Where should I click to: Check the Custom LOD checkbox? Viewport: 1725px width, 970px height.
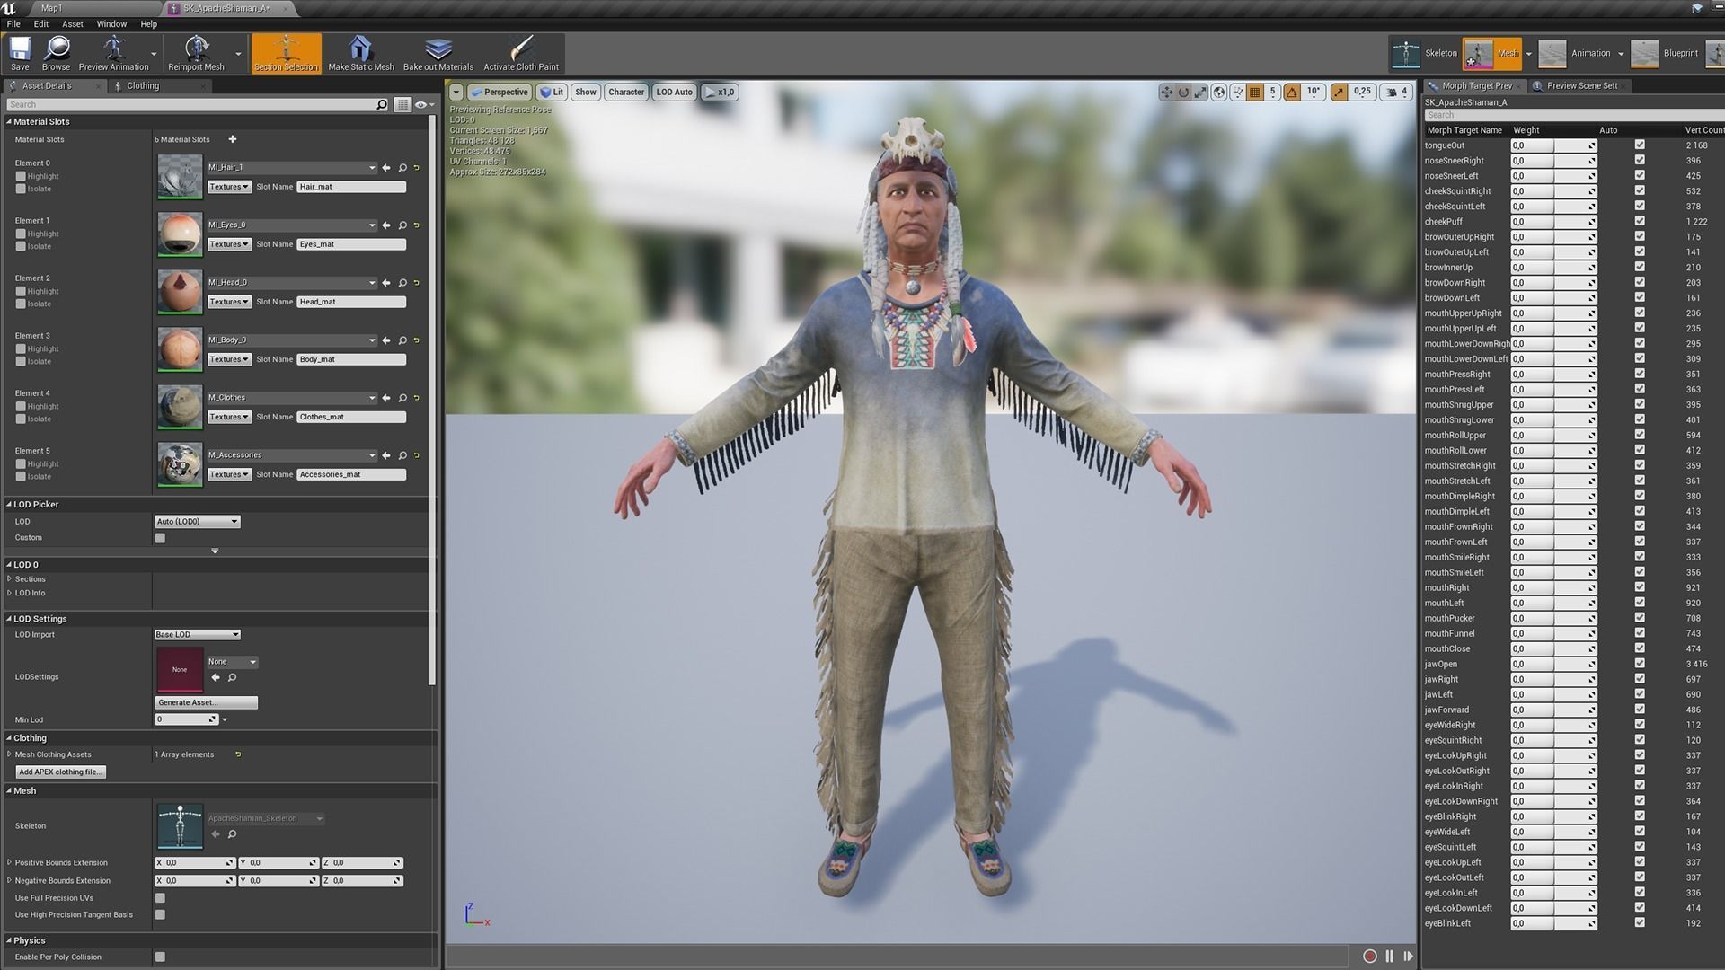pyautogui.click(x=160, y=538)
